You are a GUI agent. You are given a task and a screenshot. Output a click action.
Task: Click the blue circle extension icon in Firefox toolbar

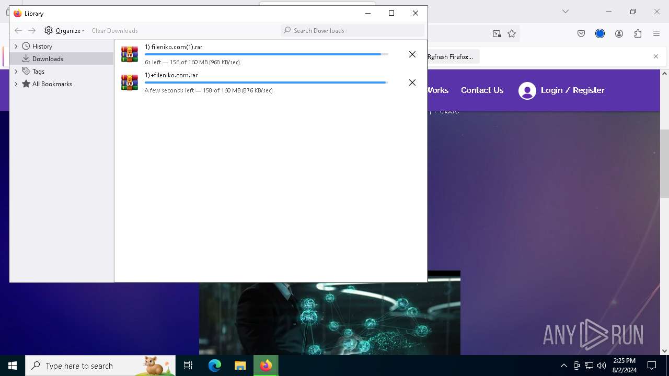(600, 33)
